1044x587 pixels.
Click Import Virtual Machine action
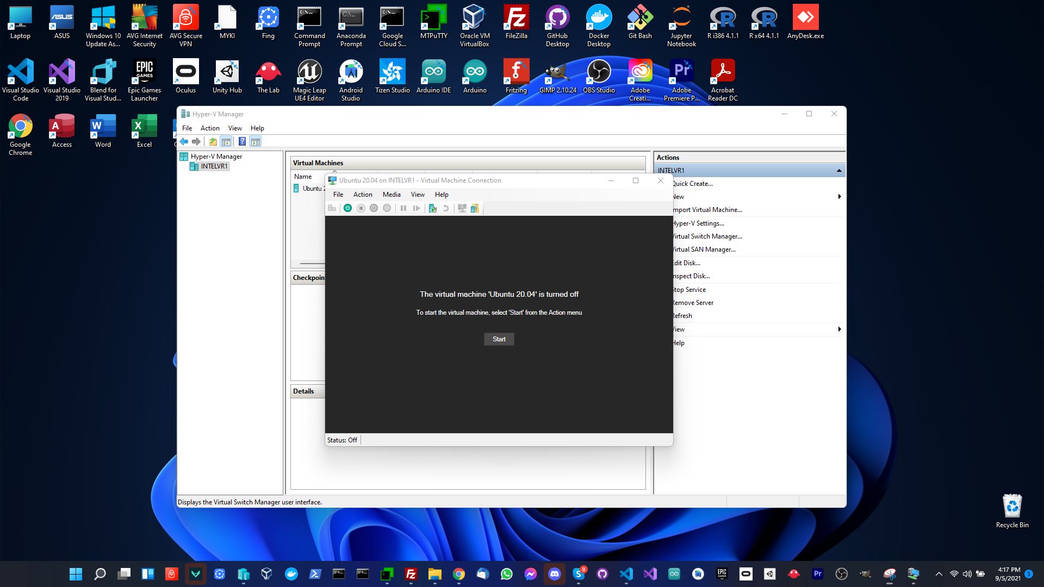pyautogui.click(x=707, y=210)
